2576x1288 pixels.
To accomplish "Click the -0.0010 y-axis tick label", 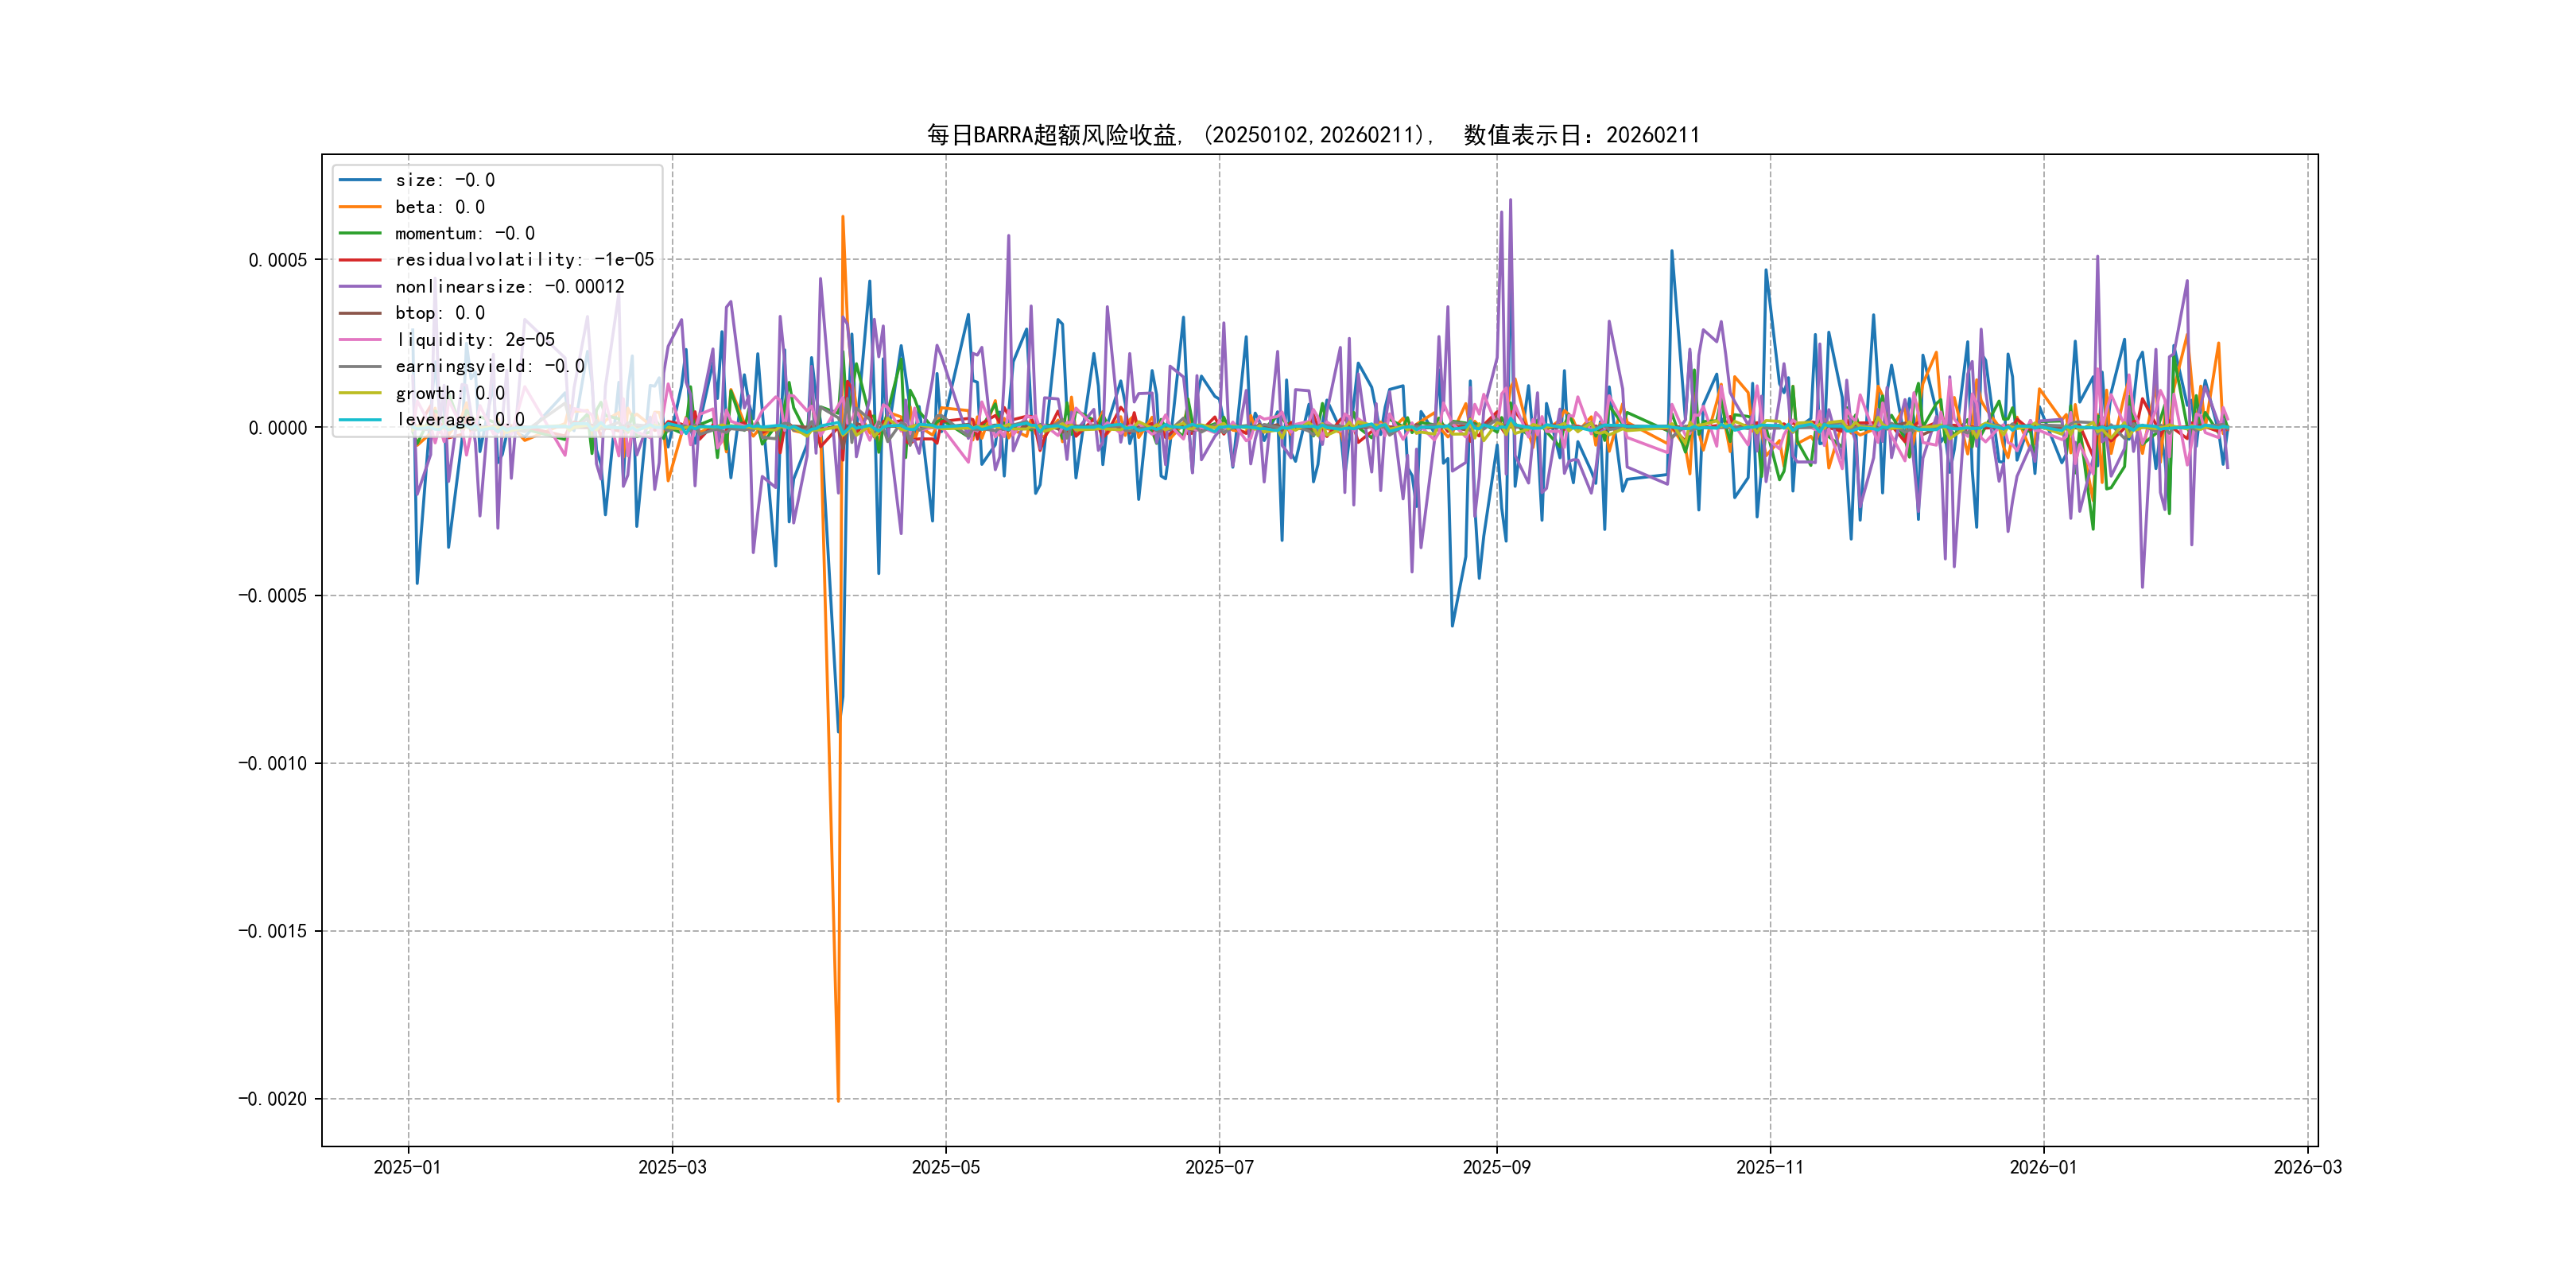I will 272,763.
